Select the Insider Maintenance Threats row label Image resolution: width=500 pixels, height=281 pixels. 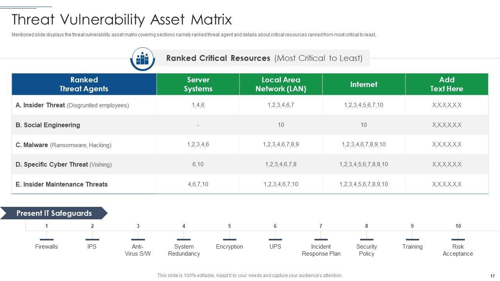[x=61, y=185]
